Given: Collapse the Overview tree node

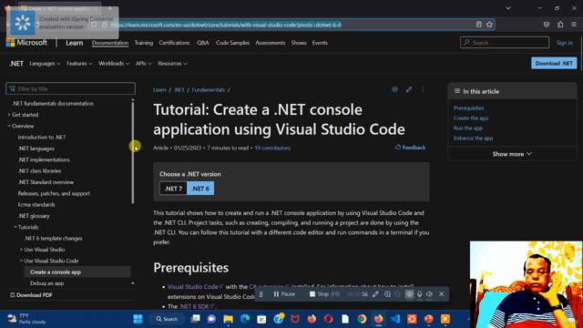Looking at the screenshot, I should [9, 126].
